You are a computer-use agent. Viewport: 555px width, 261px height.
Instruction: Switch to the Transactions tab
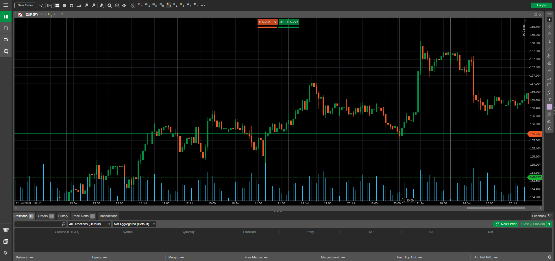[x=108, y=216]
